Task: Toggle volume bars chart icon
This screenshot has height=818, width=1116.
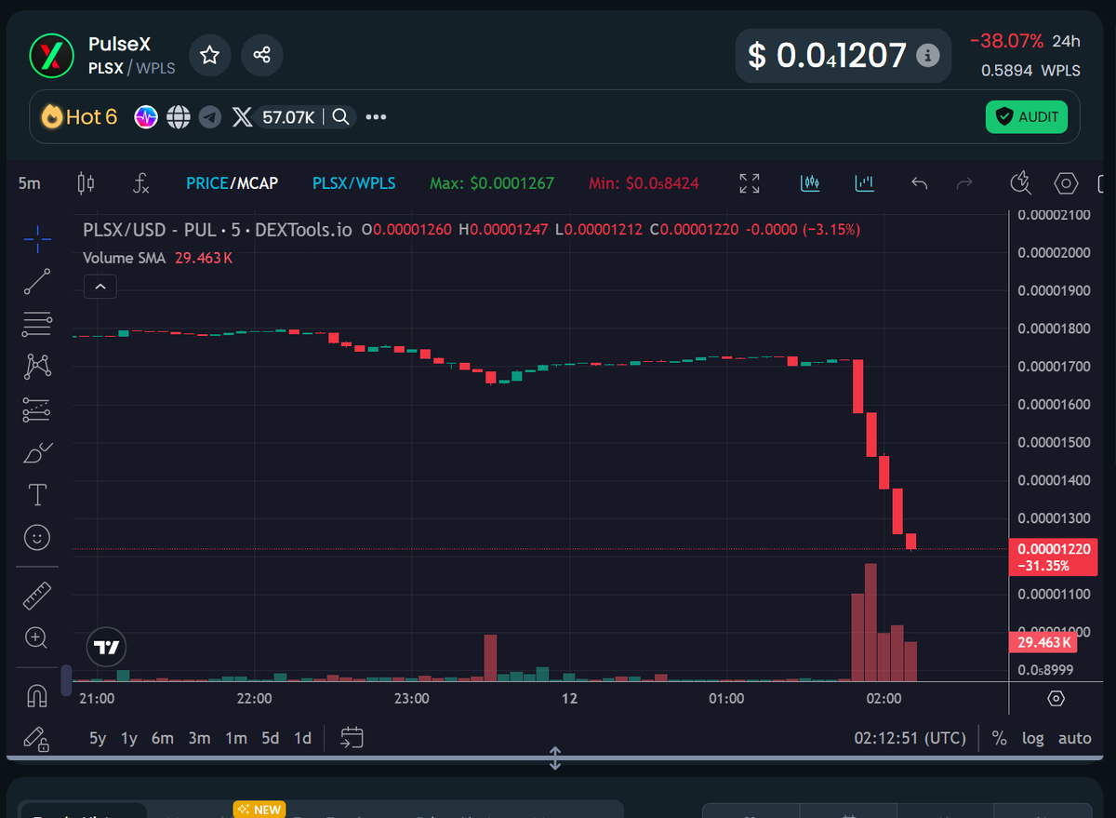Action: [865, 183]
